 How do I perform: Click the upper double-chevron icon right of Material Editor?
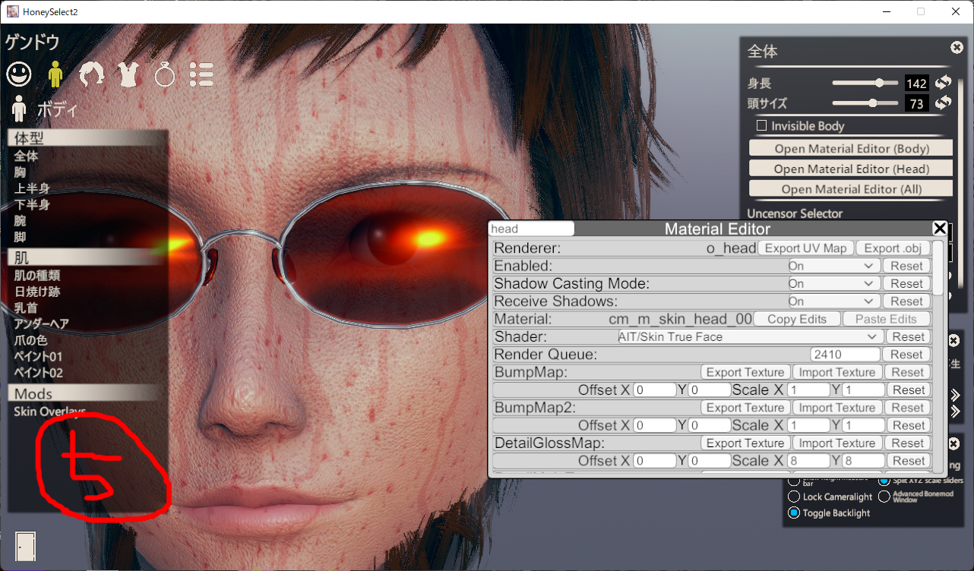click(x=956, y=395)
